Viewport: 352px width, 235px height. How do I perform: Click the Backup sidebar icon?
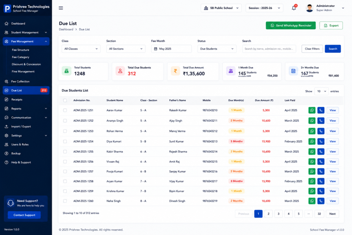[x=7, y=153]
